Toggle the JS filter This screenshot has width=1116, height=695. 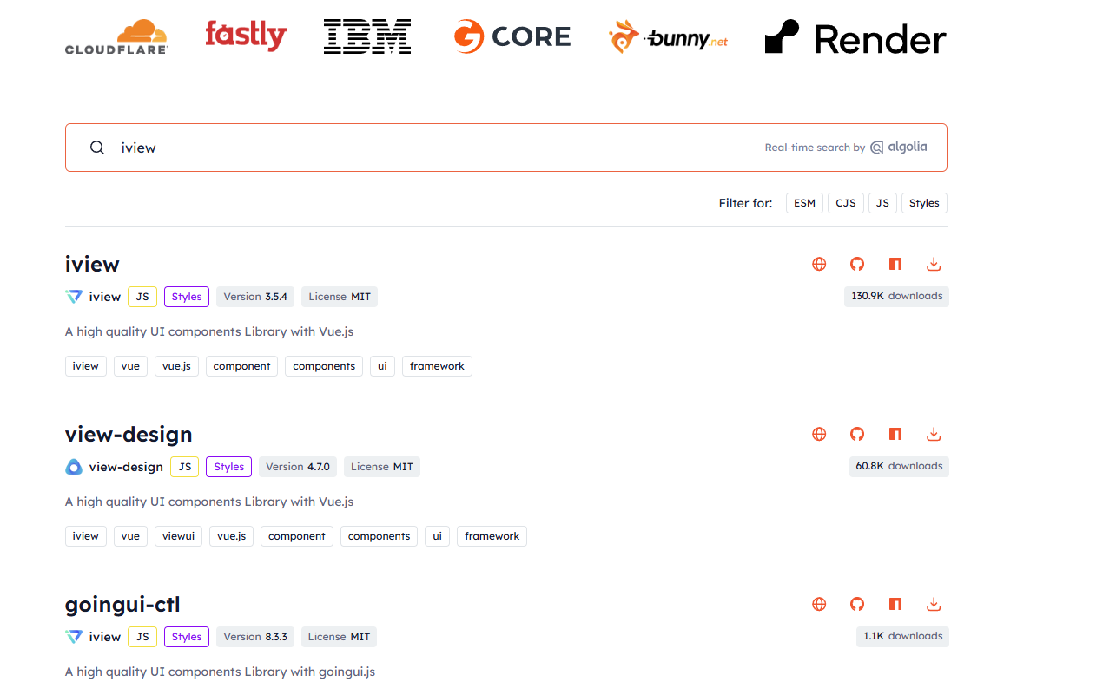pyautogui.click(x=882, y=203)
